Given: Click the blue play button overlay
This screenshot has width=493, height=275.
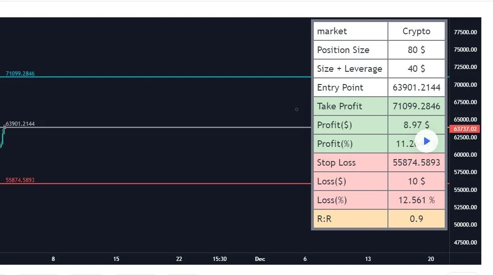Looking at the screenshot, I should click(x=426, y=141).
